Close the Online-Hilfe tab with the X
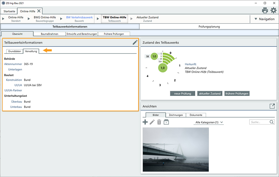279x177 pixels. pos(39,11)
